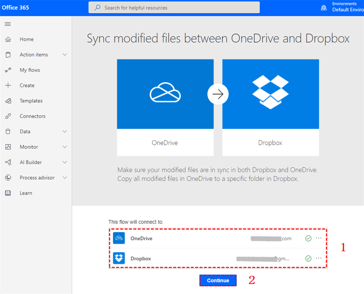Click the Create plus icon

8,85
